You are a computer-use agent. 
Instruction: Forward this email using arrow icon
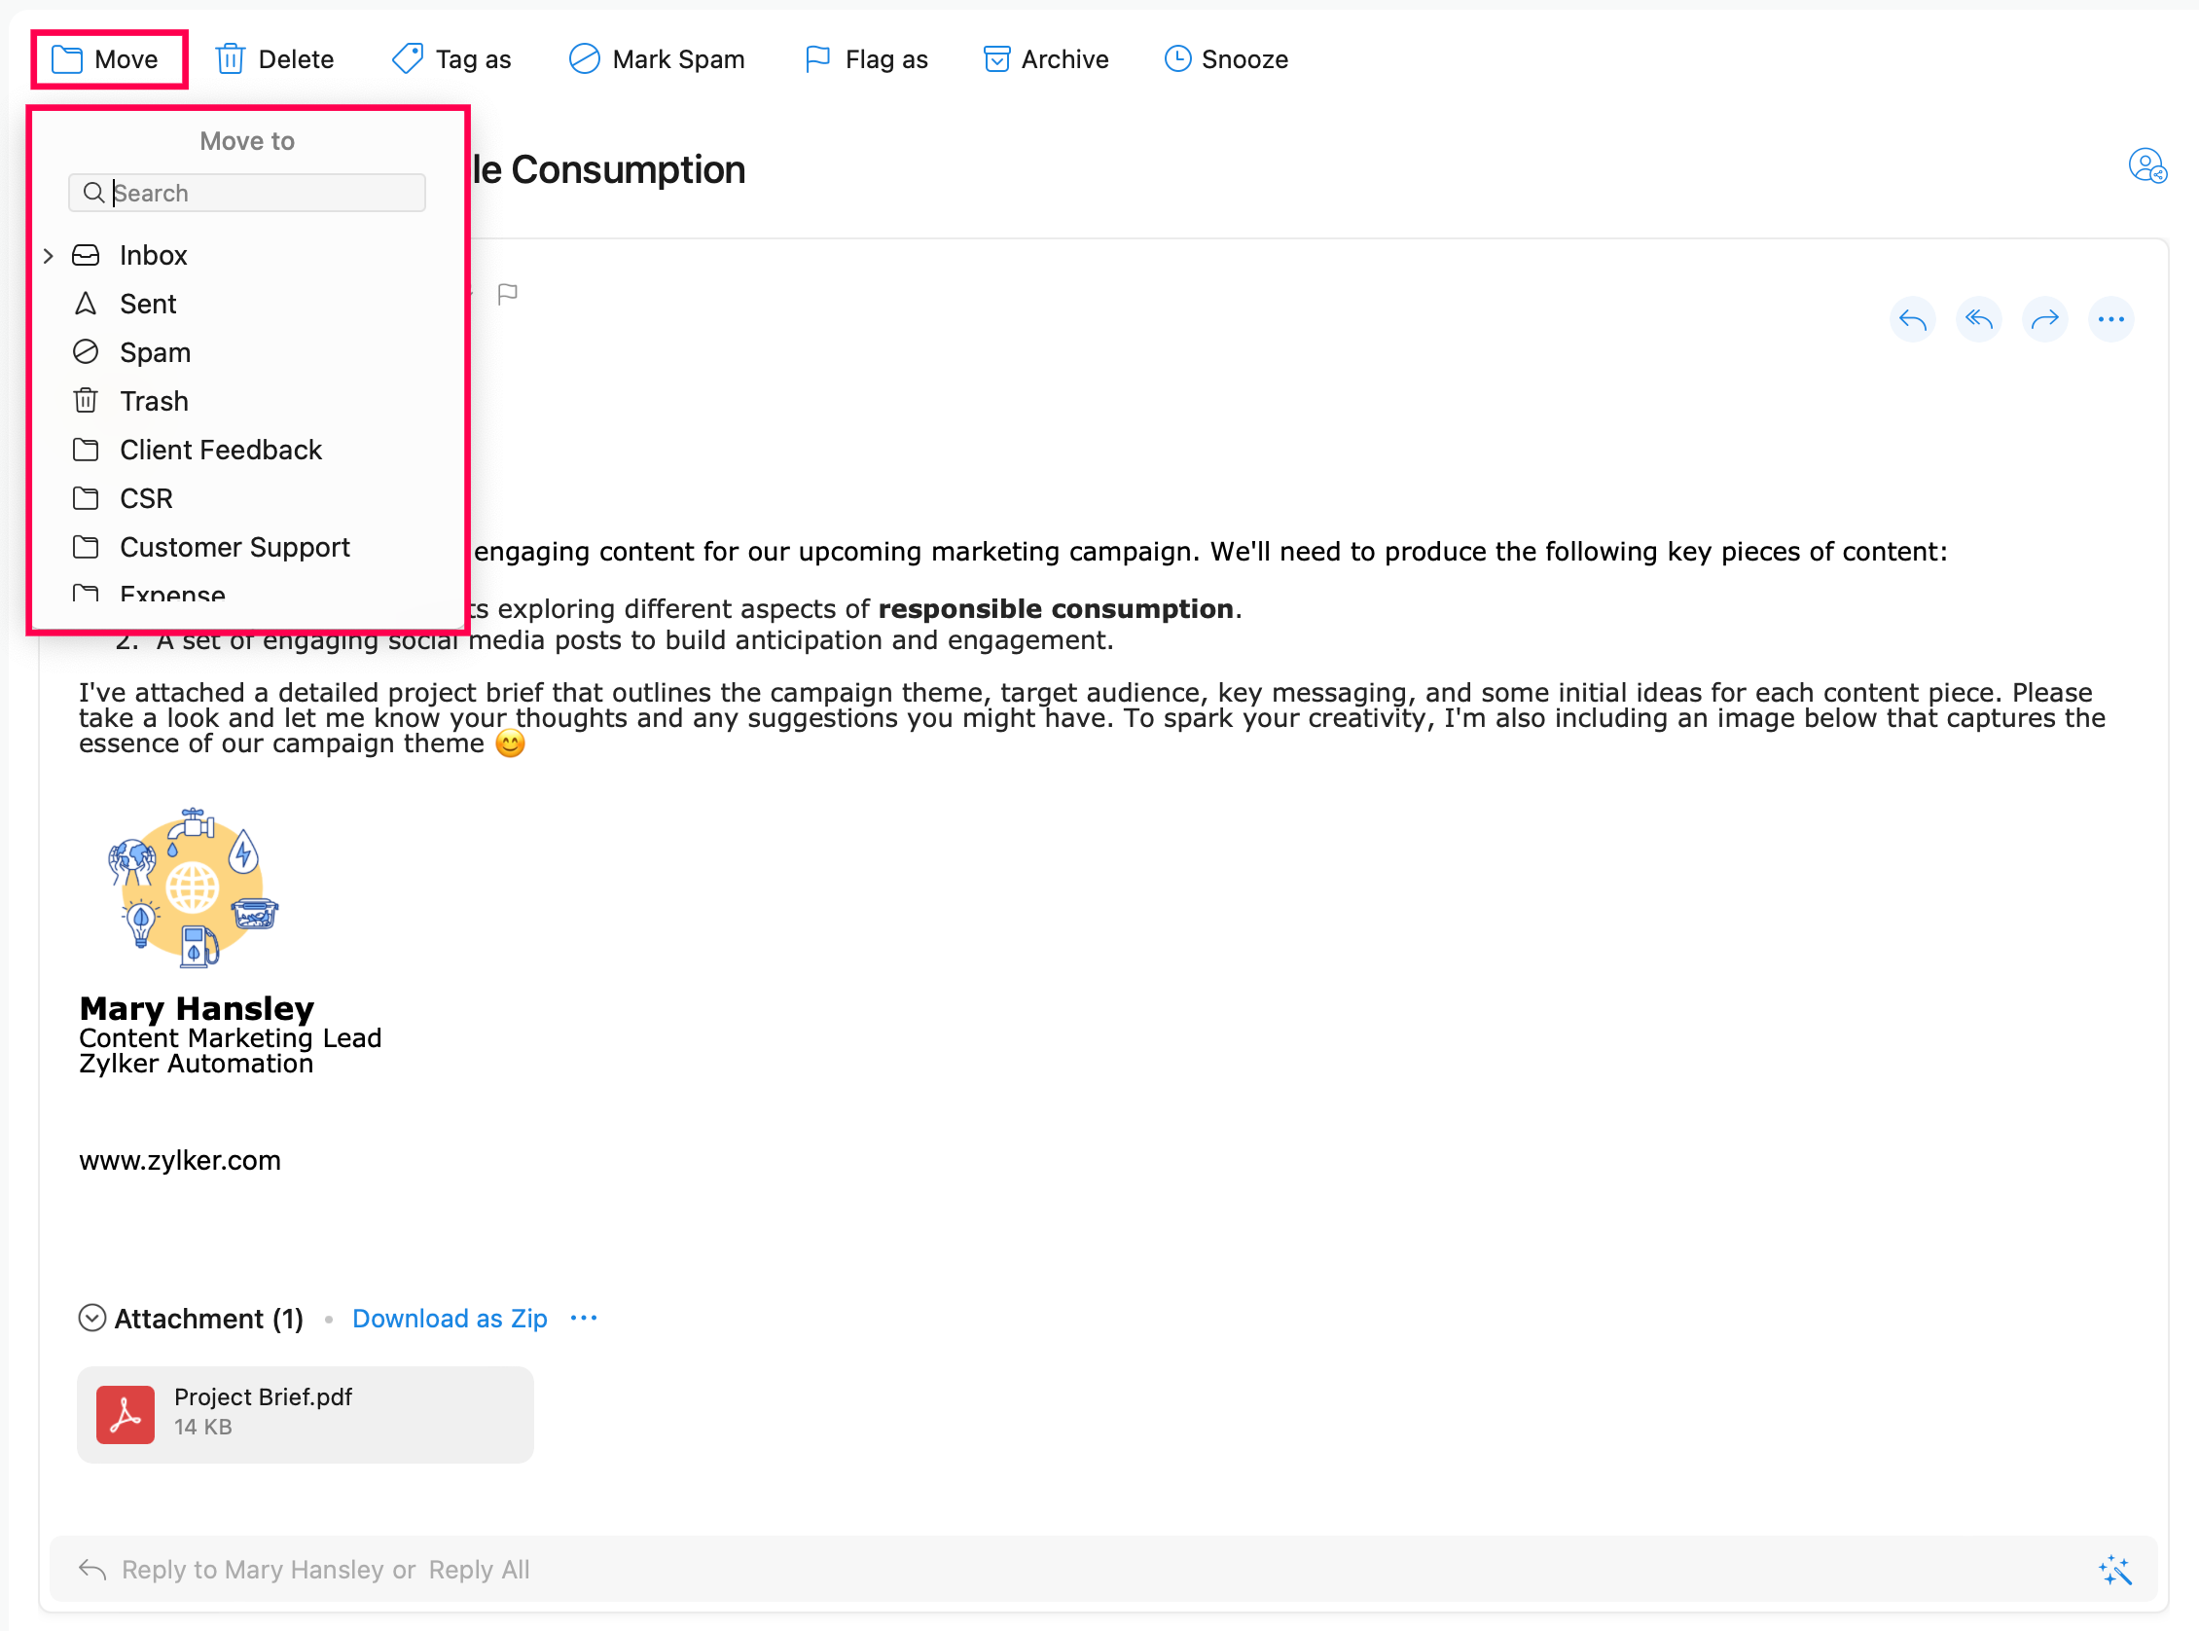pos(2044,319)
